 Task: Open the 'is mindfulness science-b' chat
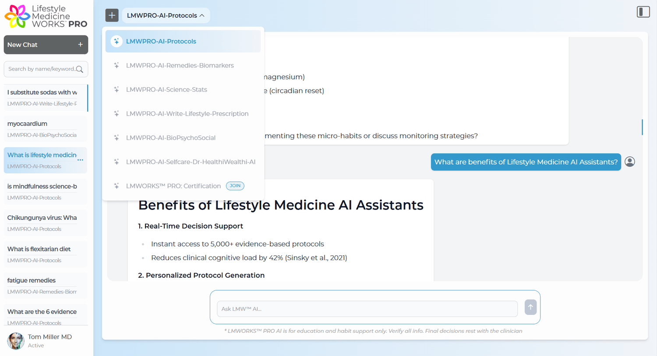click(x=46, y=192)
